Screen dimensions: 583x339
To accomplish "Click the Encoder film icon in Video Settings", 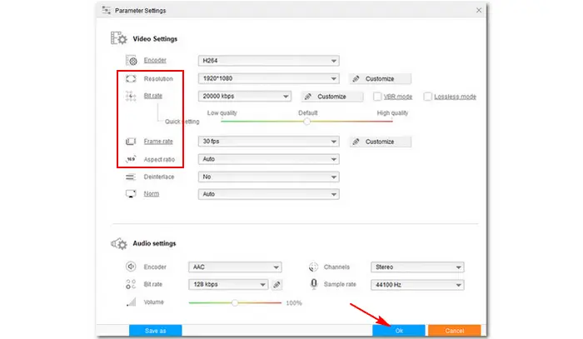I will pos(131,60).
